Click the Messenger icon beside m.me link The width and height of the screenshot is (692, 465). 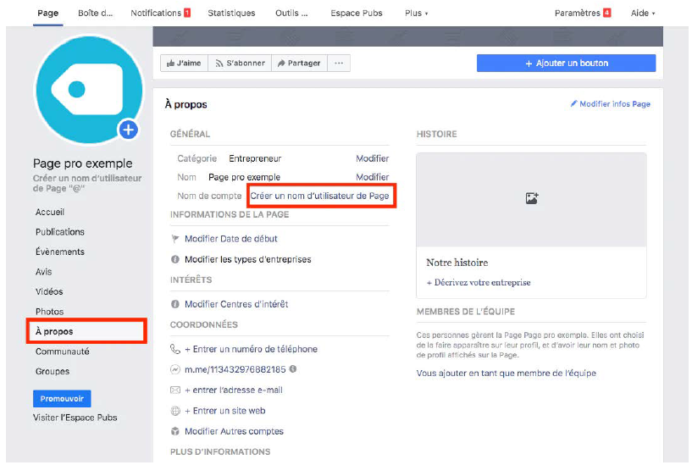click(175, 369)
